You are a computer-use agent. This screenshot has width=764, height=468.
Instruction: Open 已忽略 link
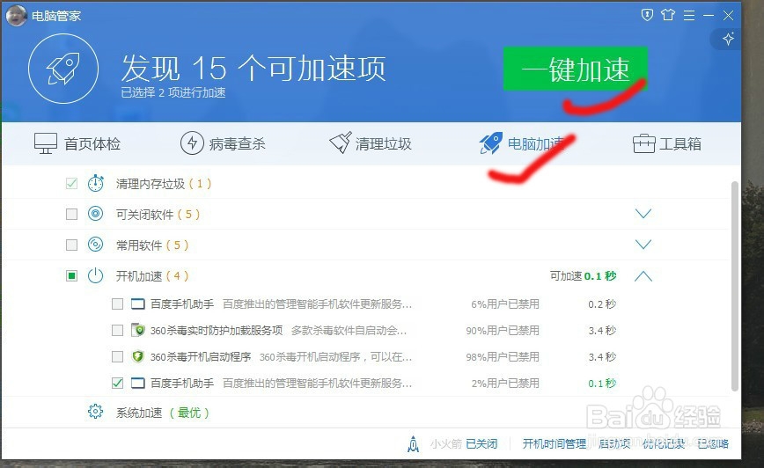point(713,443)
